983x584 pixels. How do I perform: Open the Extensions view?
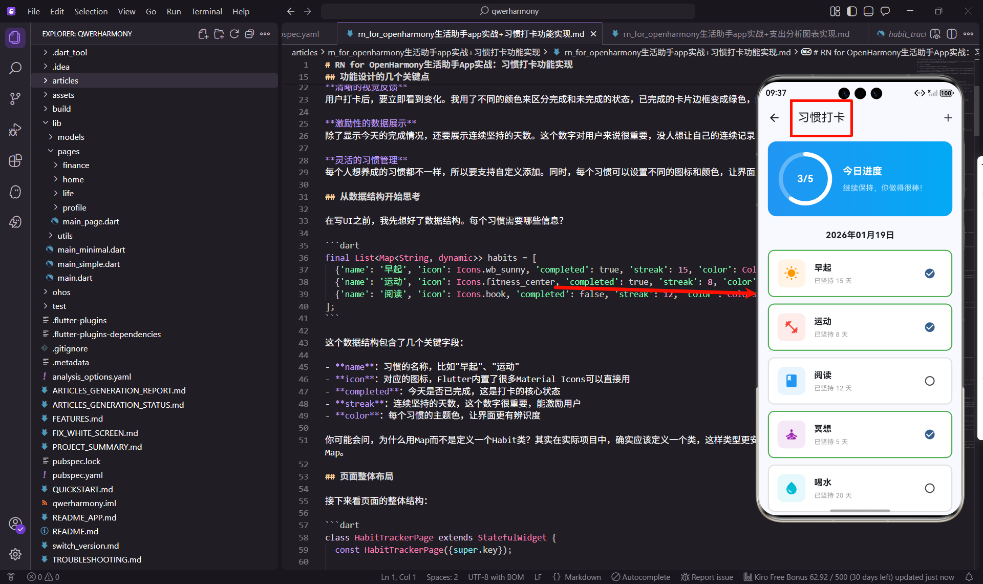tap(15, 160)
